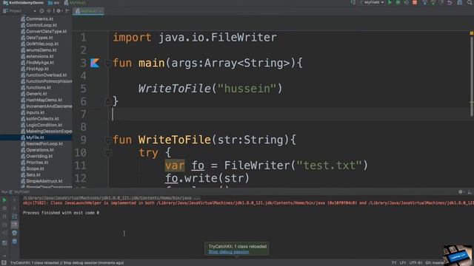Toggle soft wraps in the Run console

click(x=14, y=216)
